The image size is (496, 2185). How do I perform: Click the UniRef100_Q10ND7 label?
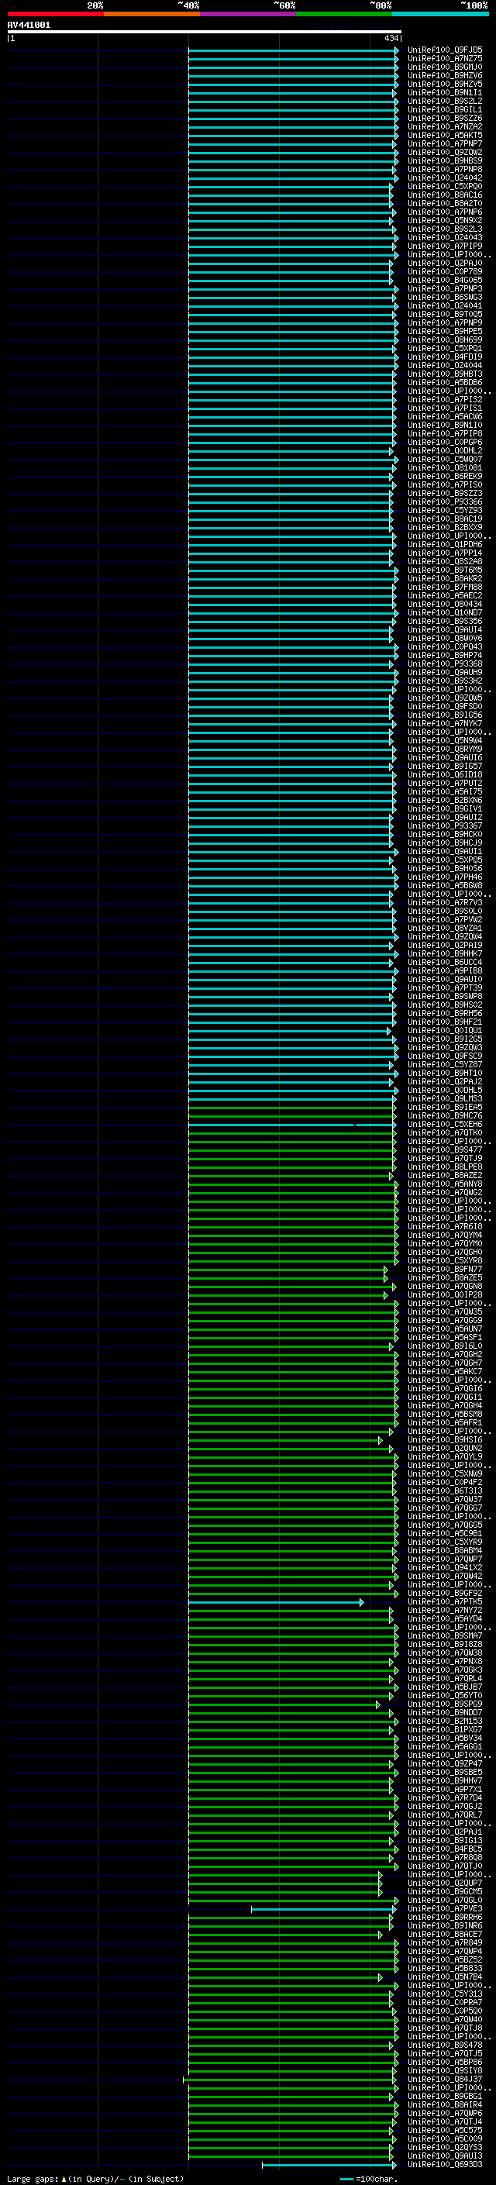pos(445,612)
